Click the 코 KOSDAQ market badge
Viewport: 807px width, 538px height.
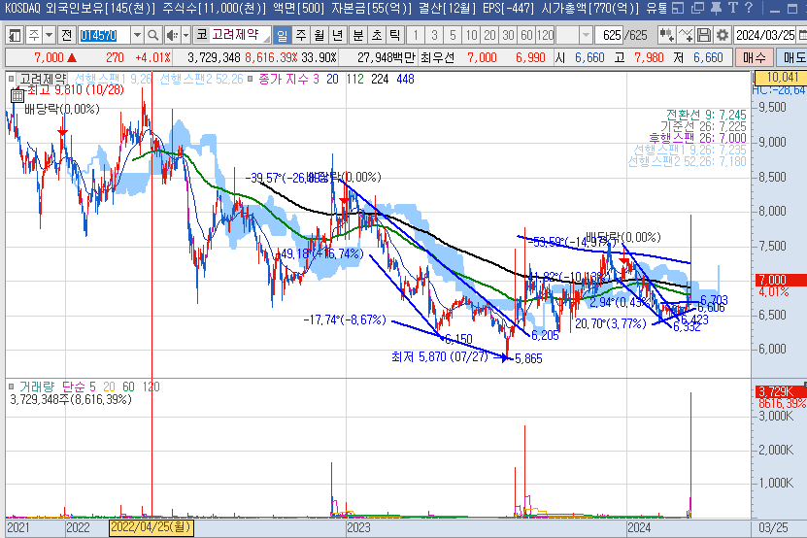point(201,35)
